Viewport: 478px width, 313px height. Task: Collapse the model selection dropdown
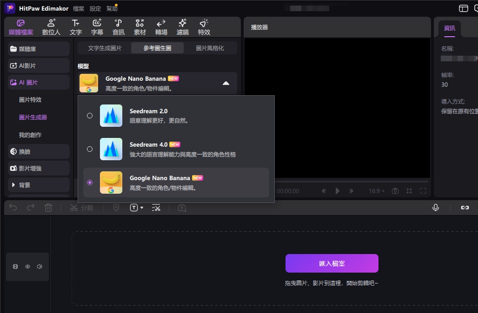[x=226, y=83]
